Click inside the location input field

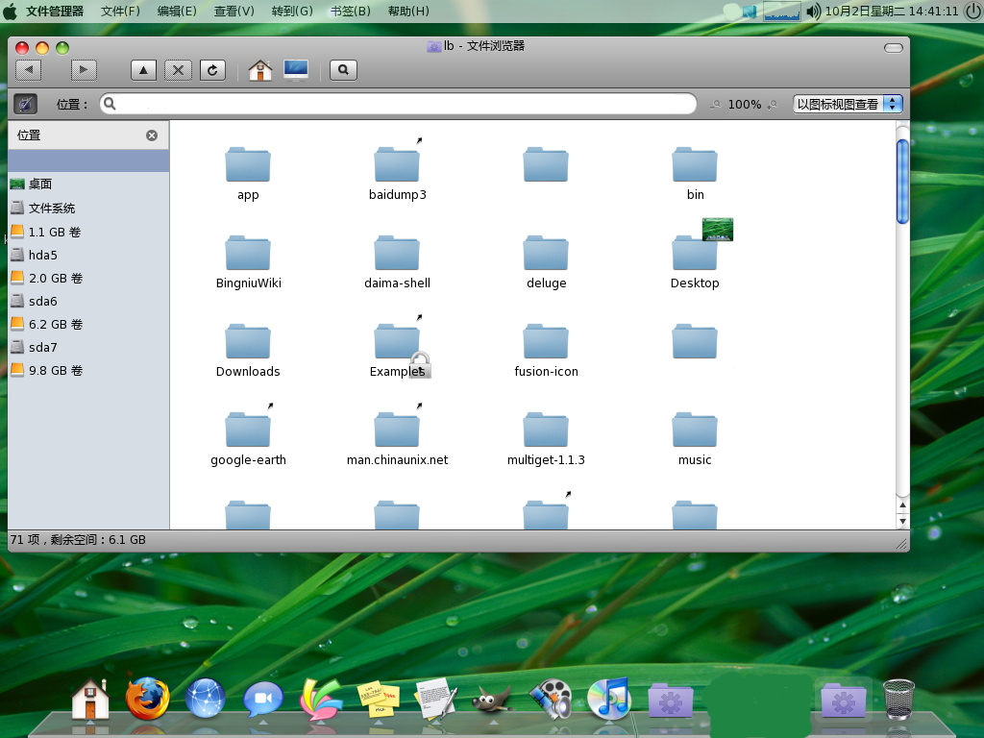click(x=398, y=104)
